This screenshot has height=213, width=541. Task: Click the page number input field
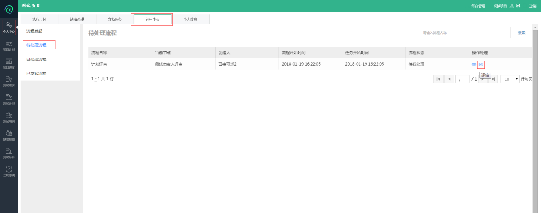click(x=462, y=79)
